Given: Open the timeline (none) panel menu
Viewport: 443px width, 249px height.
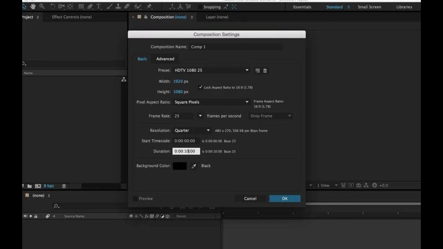Looking at the screenshot, I should point(49,196).
